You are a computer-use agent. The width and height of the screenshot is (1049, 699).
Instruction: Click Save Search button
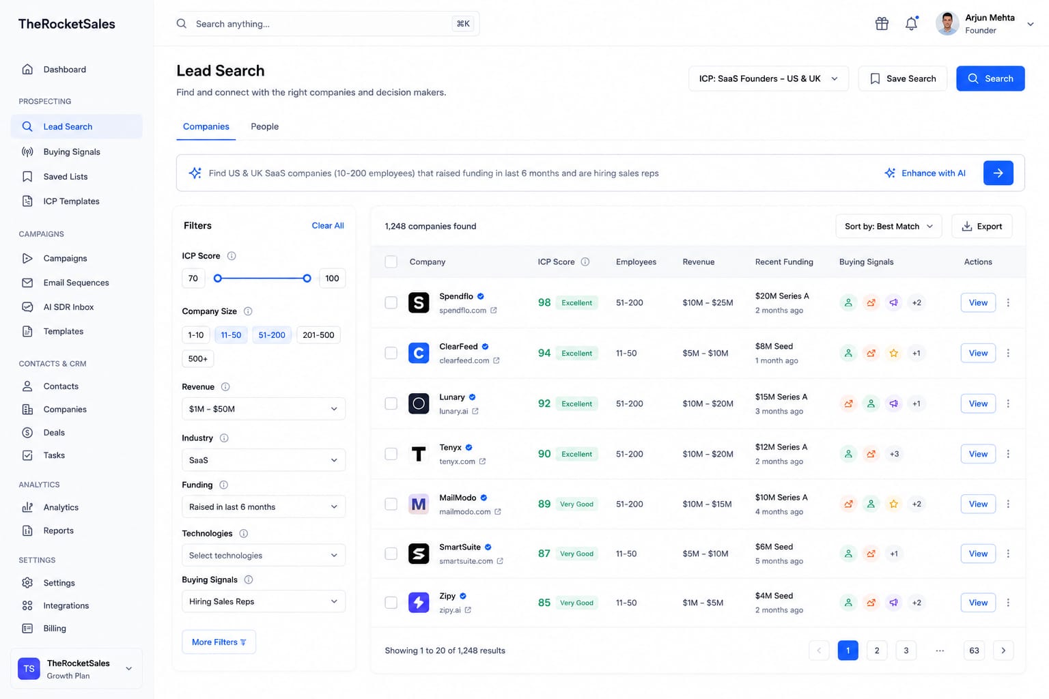[902, 79]
